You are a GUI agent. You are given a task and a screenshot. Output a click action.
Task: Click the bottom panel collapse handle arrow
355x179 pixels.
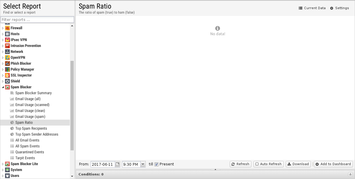coord(215,170)
